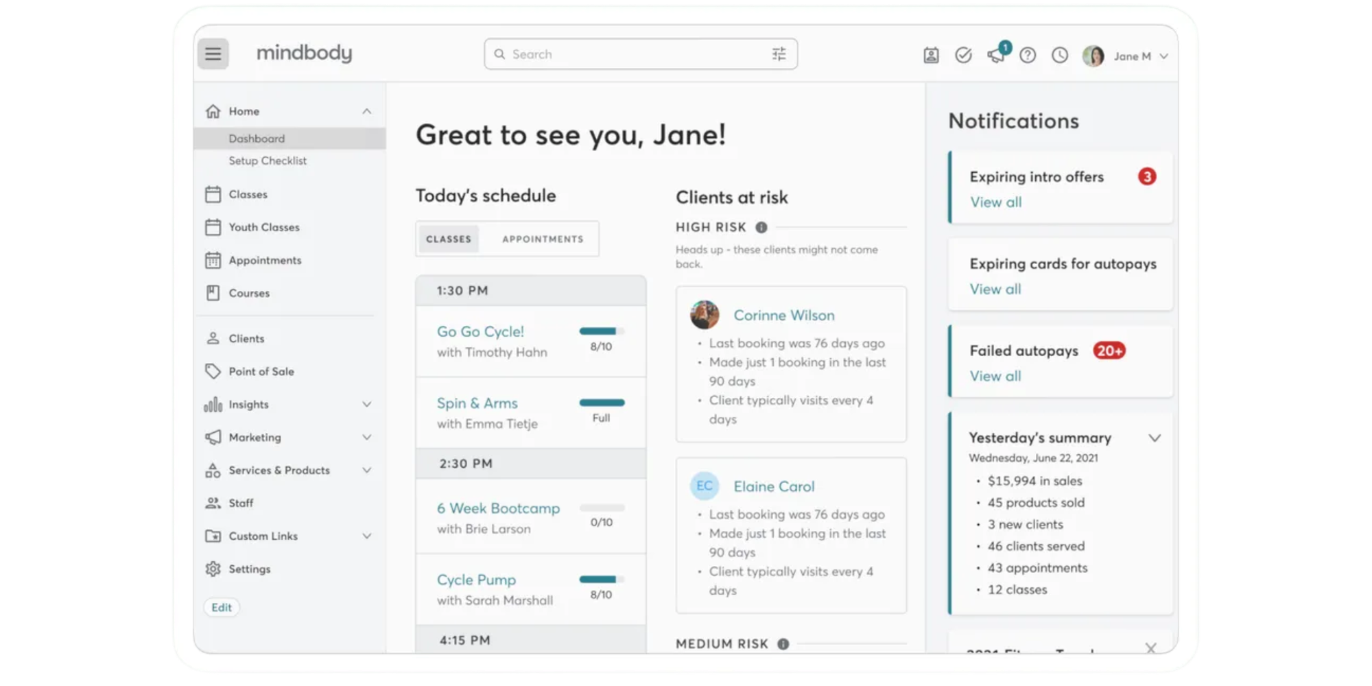Open Setup Checklist under Home
This screenshot has height=686, width=1372.
(x=268, y=161)
